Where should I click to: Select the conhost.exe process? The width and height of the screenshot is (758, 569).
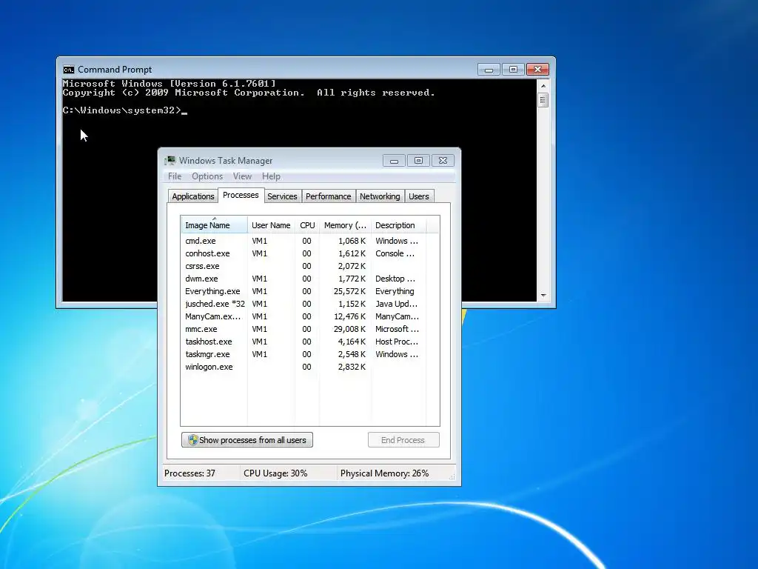[x=310, y=253]
